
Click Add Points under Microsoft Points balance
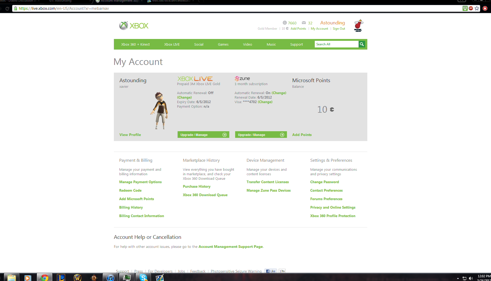tap(302, 135)
